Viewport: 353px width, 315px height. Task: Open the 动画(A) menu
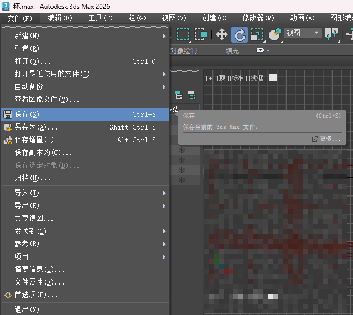(x=302, y=18)
